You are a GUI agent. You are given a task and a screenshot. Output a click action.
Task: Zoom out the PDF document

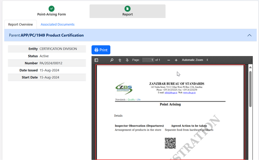pyautogui.click(x=169, y=60)
